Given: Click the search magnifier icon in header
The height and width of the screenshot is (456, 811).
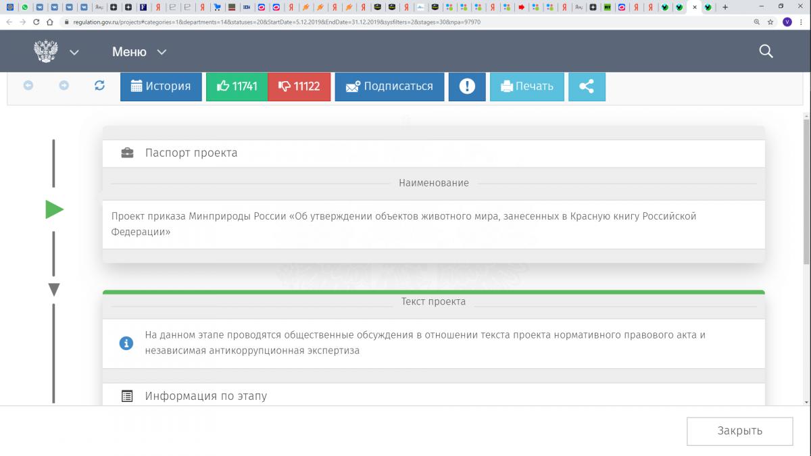Looking at the screenshot, I should point(766,51).
